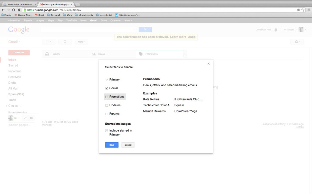The width and height of the screenshot is (312, 195).
Task: Enable the Forums tab checkbox
Action: (107, 114)
